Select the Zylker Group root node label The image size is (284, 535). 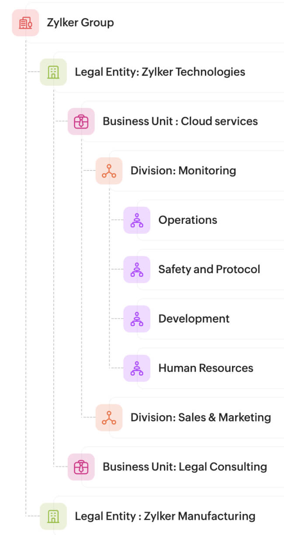(x=80, y=23)
